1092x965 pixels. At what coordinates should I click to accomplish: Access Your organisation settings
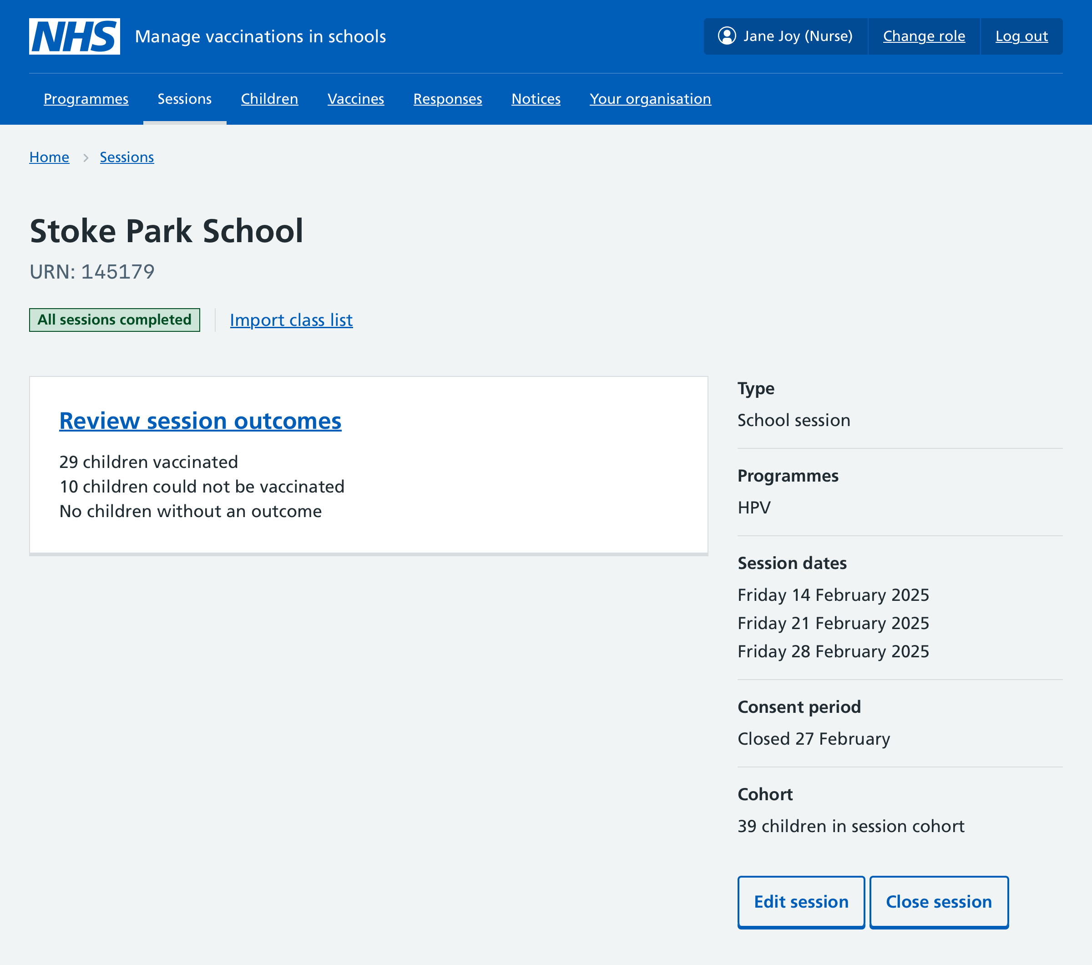pos(650,99)
